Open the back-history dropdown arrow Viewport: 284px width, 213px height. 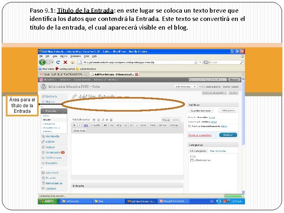(52, 62)
